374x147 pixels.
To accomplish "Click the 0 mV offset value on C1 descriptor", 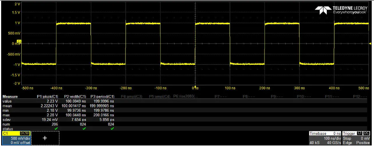I will click(21, 143).
